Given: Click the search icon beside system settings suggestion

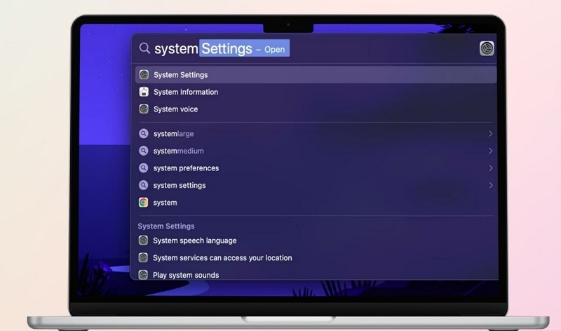Looking at the screenshot, I should pyautogui.click(x=144, y=185).
